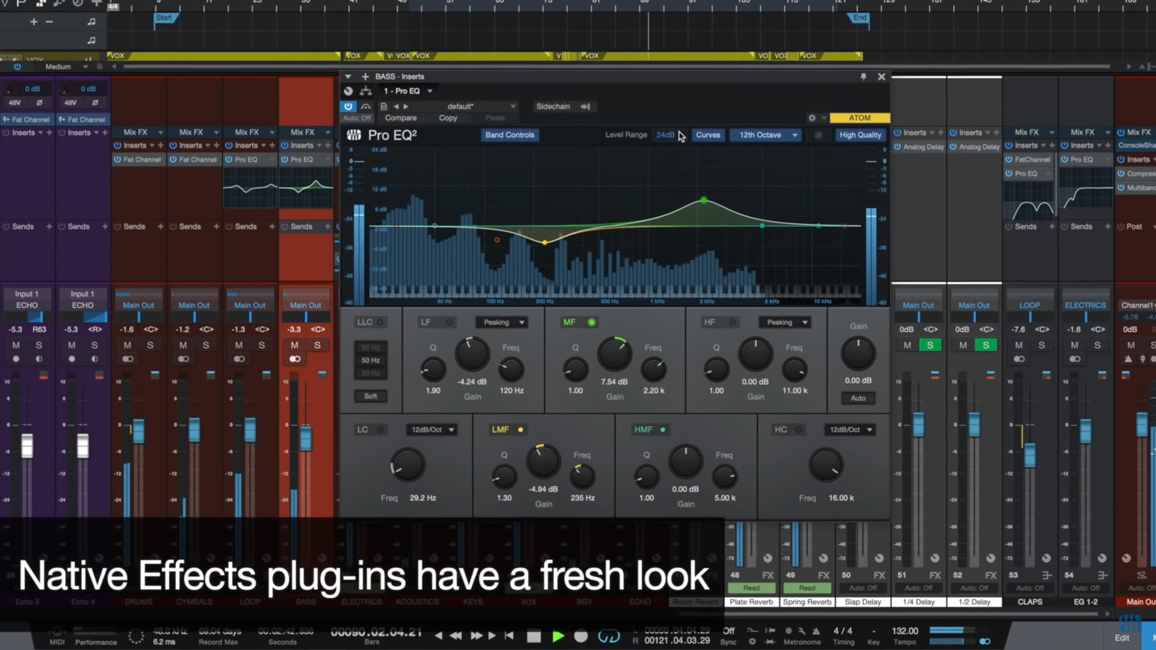The image size is (1156, 650).
Task: Click the Curves view button
Action: tap(707, 135)
